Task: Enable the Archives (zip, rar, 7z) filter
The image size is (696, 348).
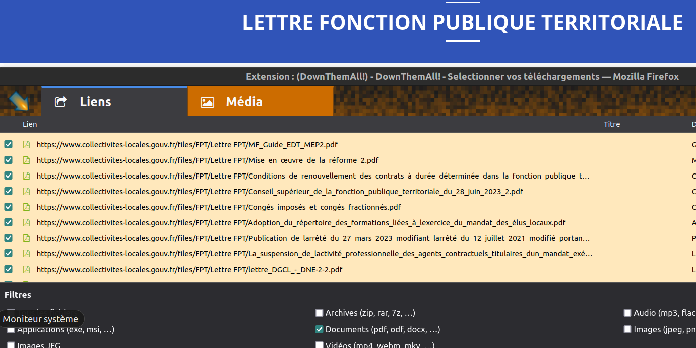Action: point(319,312)
